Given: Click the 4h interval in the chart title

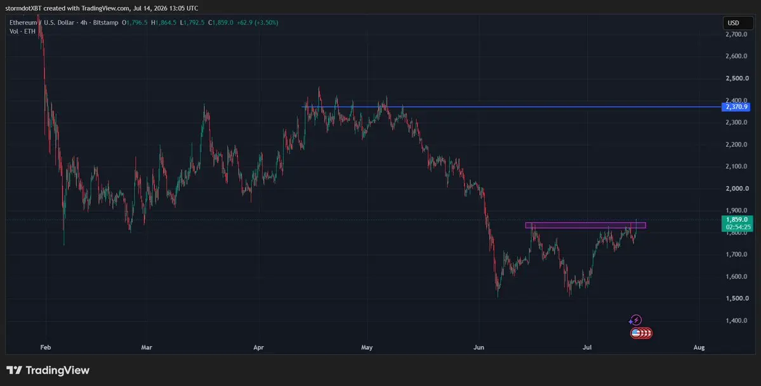Looking at the screenshot, I should [84, 23].
